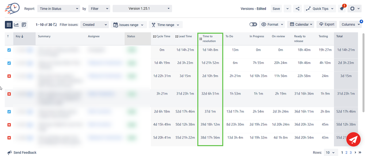The width and height of the screenshot is (365, 156).
Task: Click the first row task type icon
Action: (x=9, y=50)
